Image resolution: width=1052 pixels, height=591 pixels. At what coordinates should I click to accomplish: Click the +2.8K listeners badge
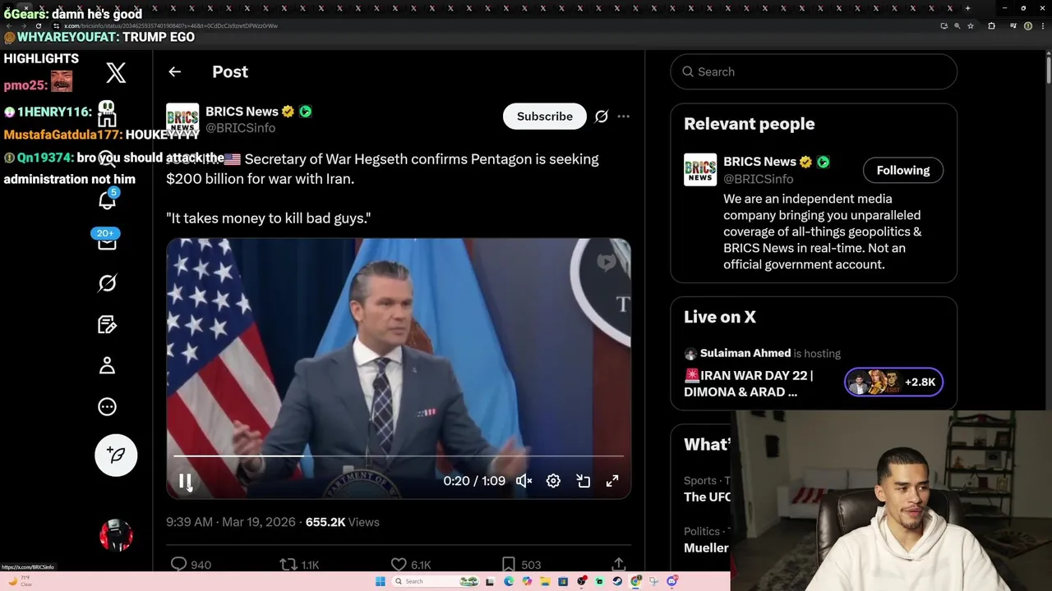[x=893, y=383]
